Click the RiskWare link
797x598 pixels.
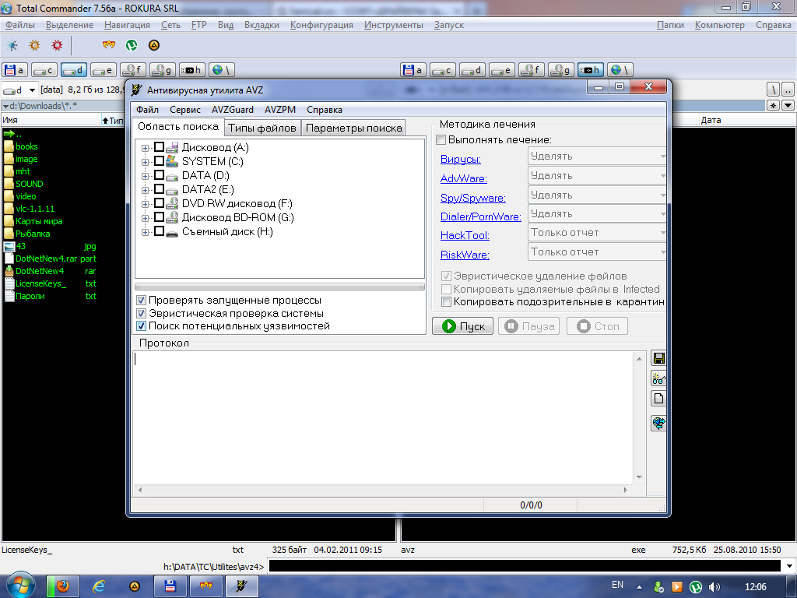[x=465, y=255]
